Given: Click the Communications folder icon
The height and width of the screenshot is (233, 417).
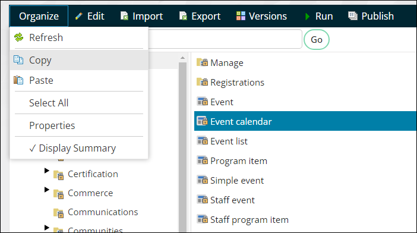Looking at the screenshot, I should click(x=58, y=213).
